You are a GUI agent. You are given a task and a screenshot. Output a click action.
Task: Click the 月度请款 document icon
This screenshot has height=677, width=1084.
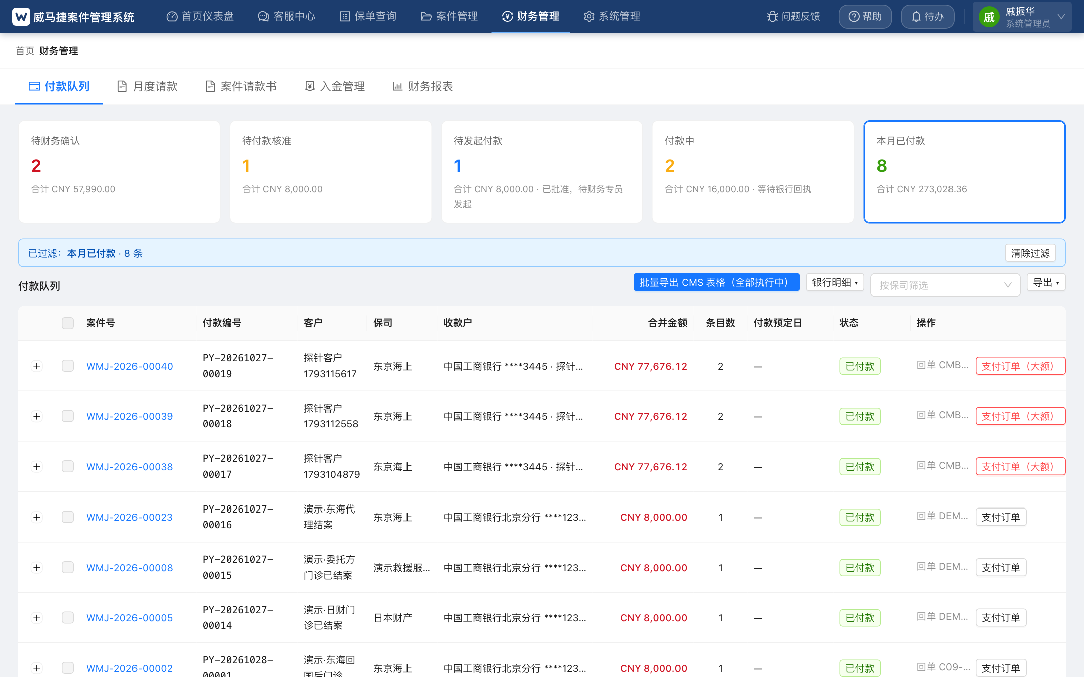pyautogui.click(x=122, y=86)
